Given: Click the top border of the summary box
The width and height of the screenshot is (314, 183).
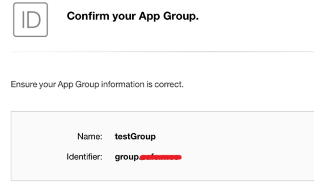Looking at the screenshot, I should point(162,111).
